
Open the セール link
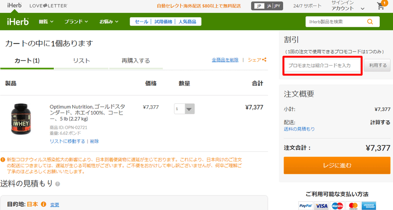tap(141, 22)
